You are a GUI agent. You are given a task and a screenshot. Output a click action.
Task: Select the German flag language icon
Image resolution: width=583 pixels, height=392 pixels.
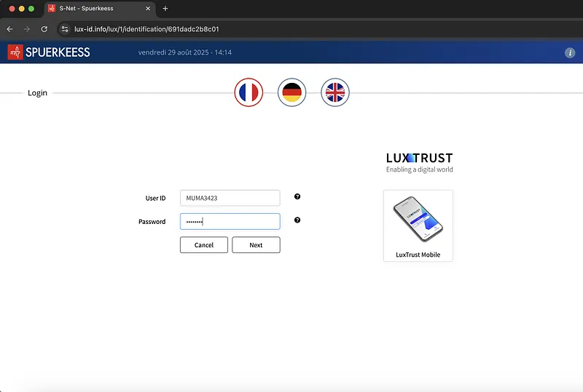(292, 92)
